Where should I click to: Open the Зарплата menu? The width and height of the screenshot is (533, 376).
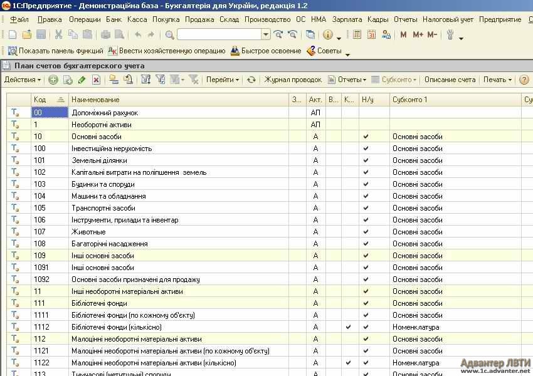(x=347, y=19)
